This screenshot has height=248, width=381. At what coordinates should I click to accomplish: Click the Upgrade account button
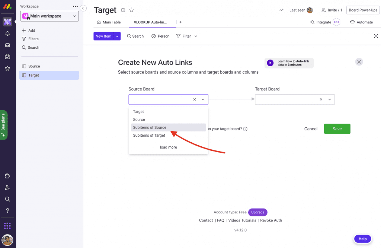pyautogui.click(x=257, y=212)
